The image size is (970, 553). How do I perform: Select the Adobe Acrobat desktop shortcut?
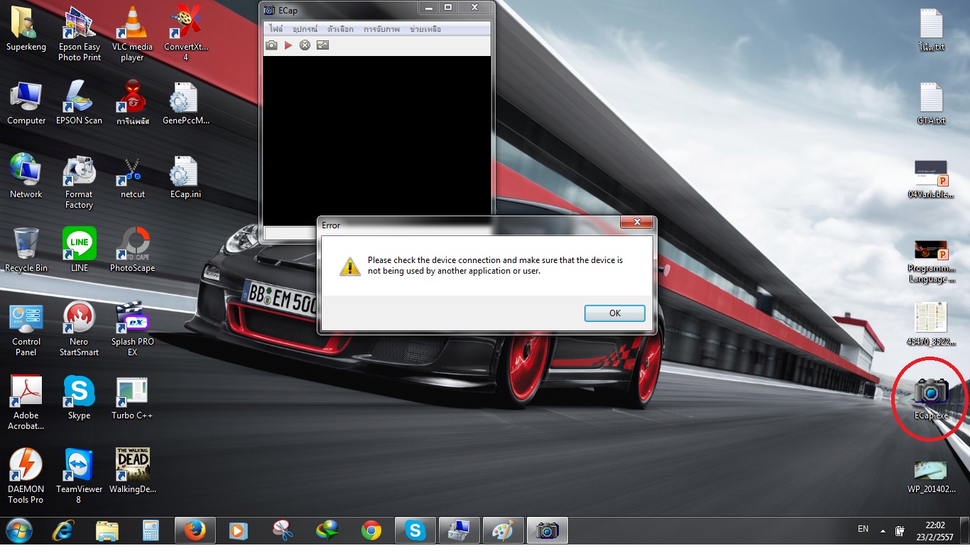click(26, 403)
